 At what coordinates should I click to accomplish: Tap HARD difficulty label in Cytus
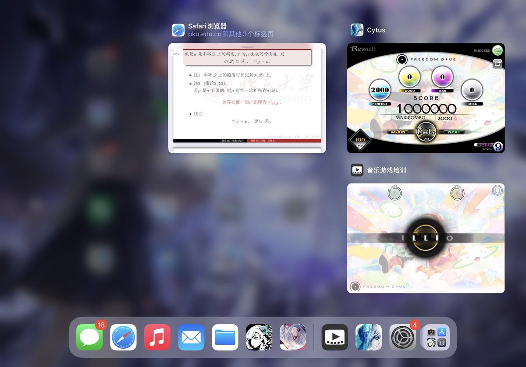(483, 145)
